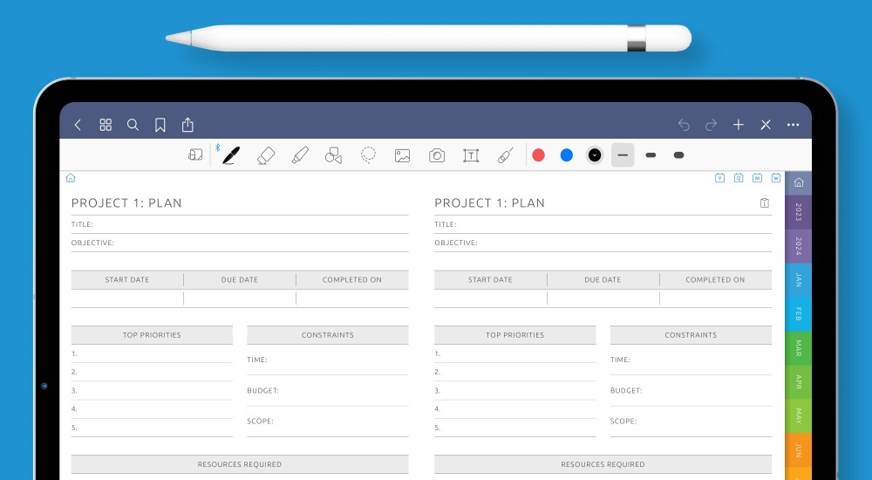Select the thinnest stroke width

(x=622, y=155)
